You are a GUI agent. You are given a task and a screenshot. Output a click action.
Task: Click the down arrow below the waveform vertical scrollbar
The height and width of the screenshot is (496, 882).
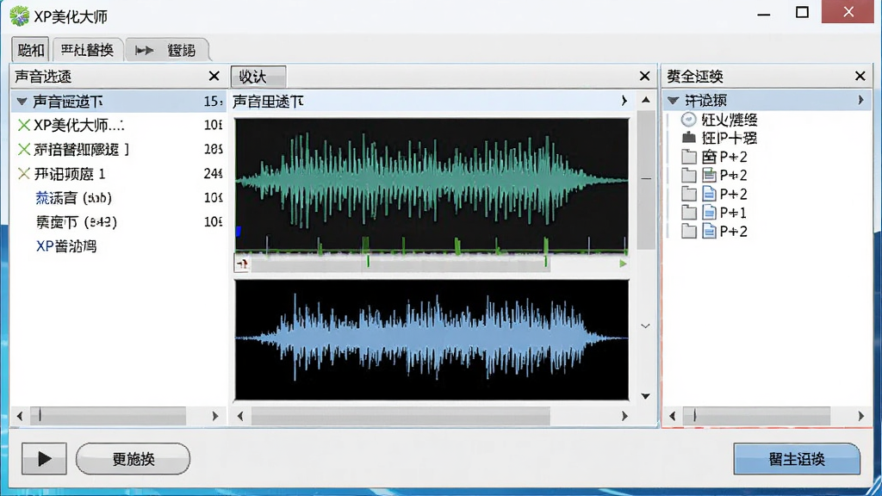(x=646, y=396)
